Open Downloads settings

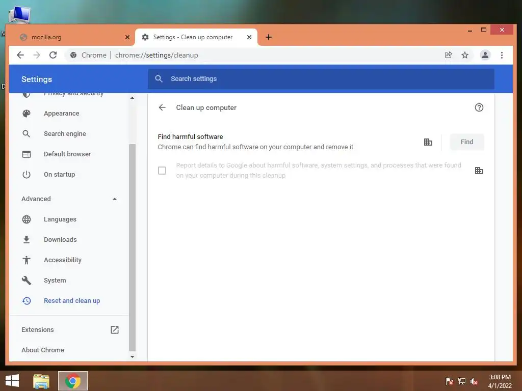[60, 240]
